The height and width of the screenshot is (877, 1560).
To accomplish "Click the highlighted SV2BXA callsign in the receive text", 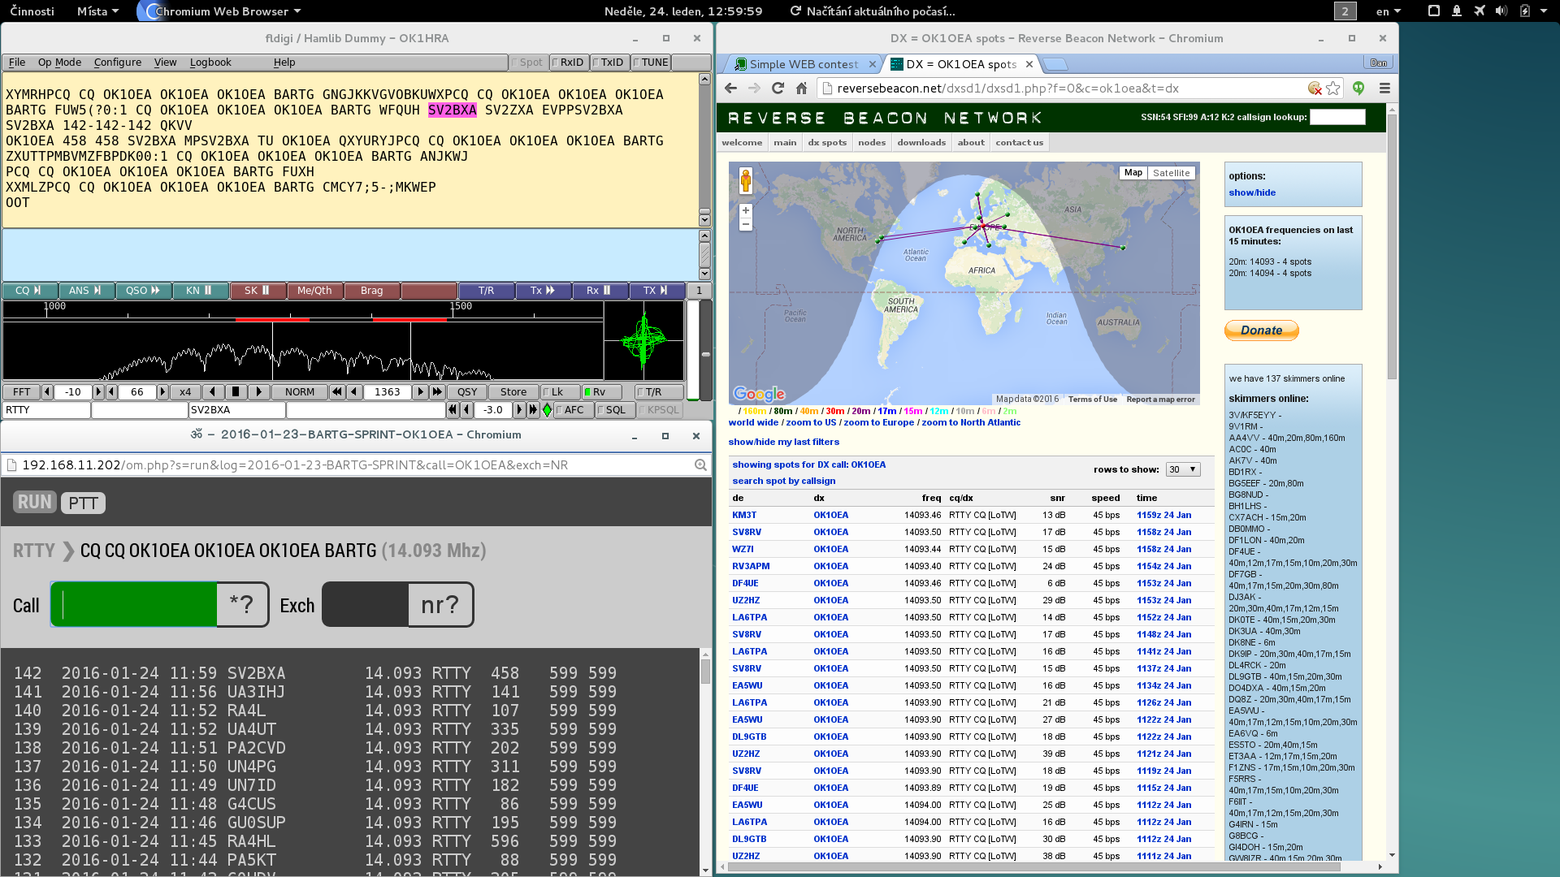I will click(453, 110).
